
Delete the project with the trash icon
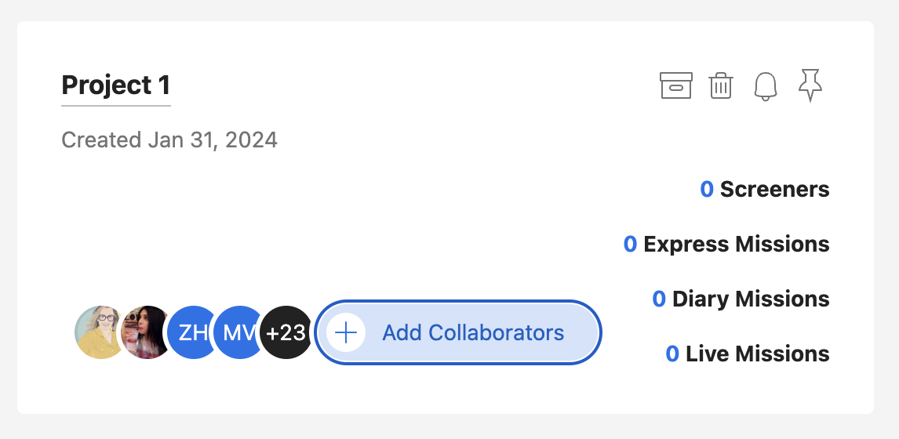[721, 85]
